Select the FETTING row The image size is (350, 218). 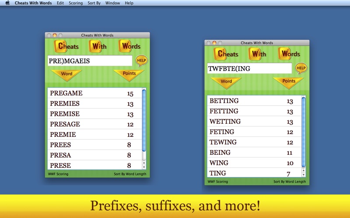pyautogui.click(x=254, y=111)
